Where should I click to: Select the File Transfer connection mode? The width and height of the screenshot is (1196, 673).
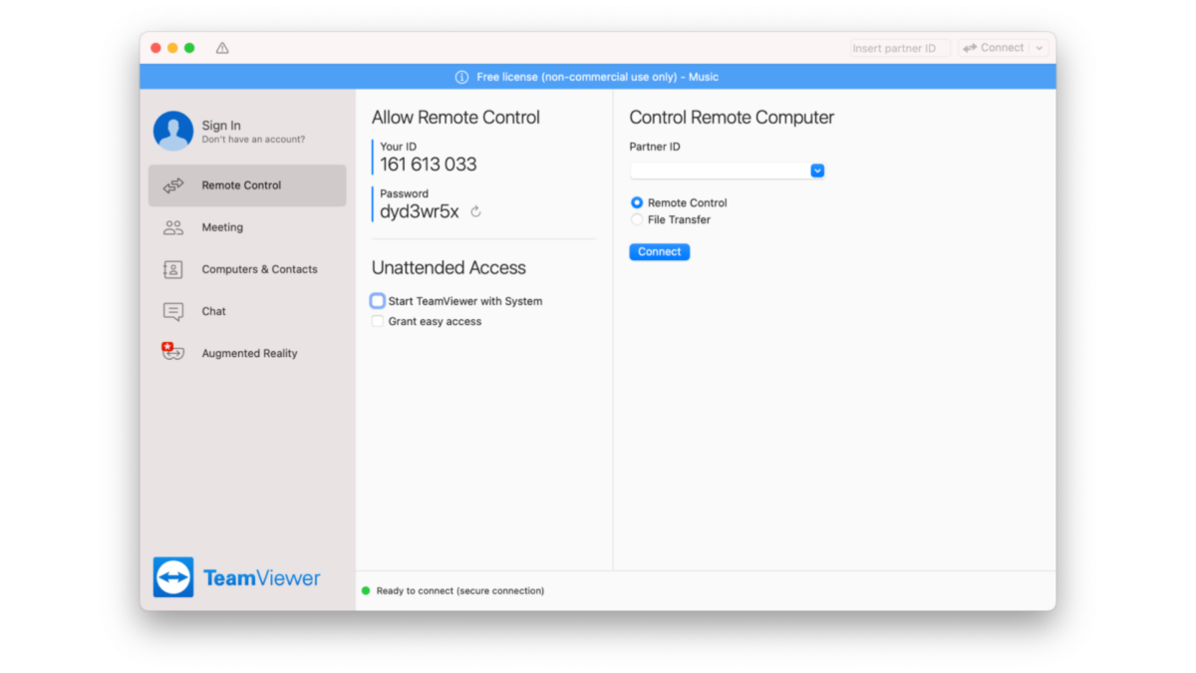coord(637,219)
